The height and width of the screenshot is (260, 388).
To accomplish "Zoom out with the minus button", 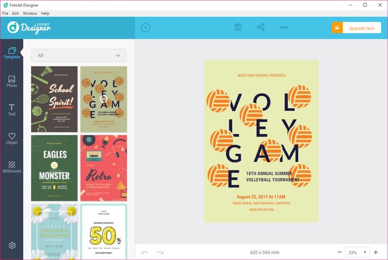I will pyautogui.click(x=339, y=252).
